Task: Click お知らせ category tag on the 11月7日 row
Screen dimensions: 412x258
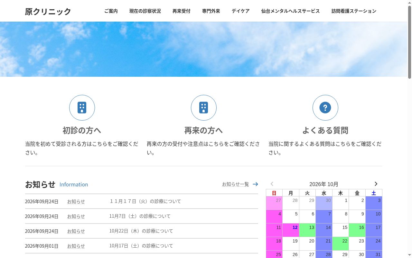Action: pos(76,216)
